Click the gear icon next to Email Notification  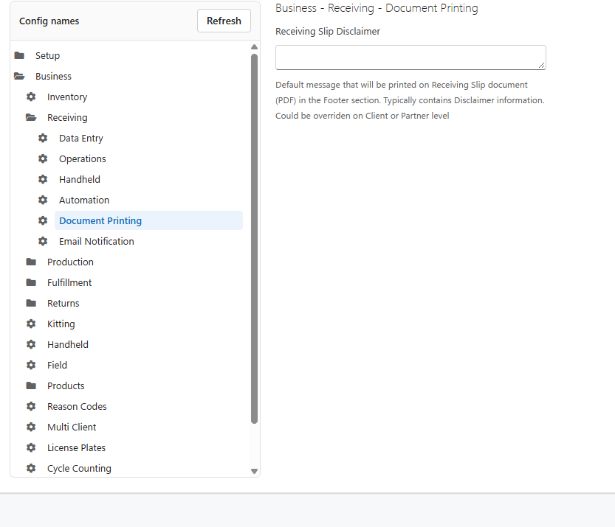43,241
